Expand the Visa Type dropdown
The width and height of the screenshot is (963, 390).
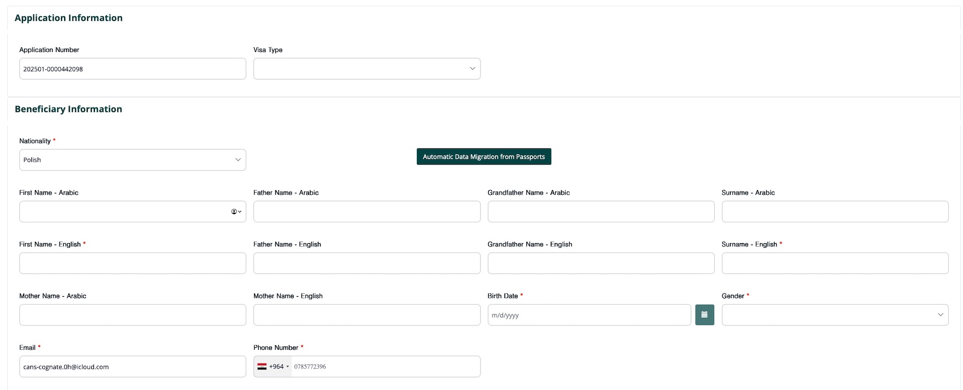[367, 69]
